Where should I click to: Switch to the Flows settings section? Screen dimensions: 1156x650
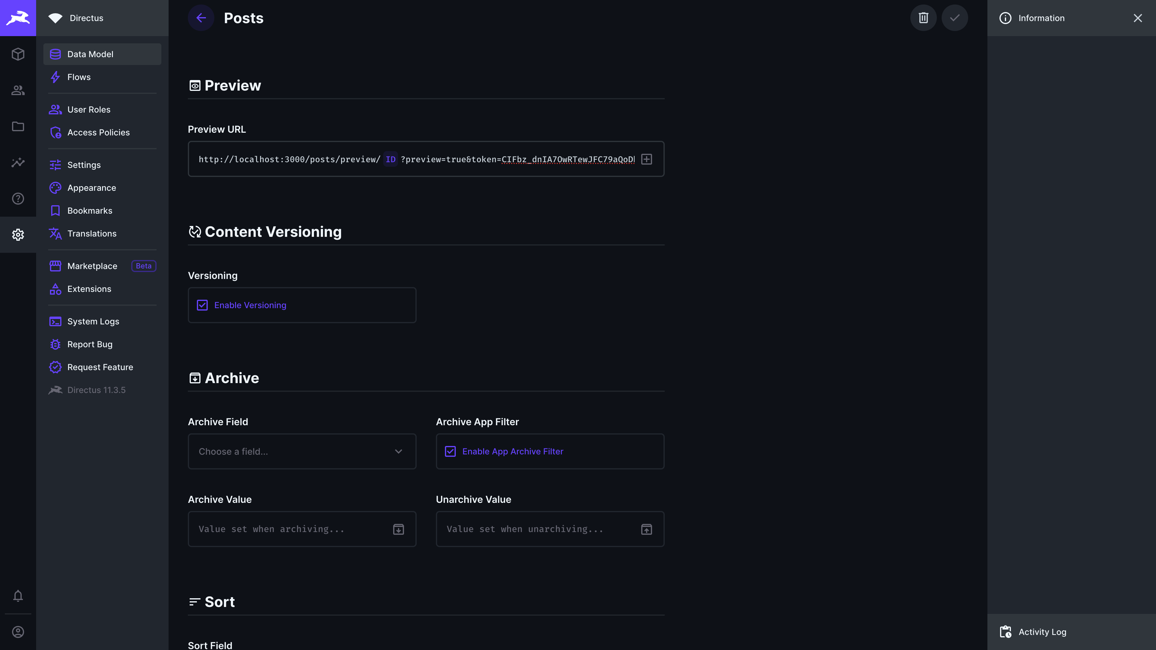(x=79, y=77)
